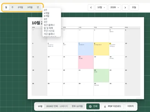Switch to the 연 view tab
The image size is (150, 112).
[x=38, y=7]
